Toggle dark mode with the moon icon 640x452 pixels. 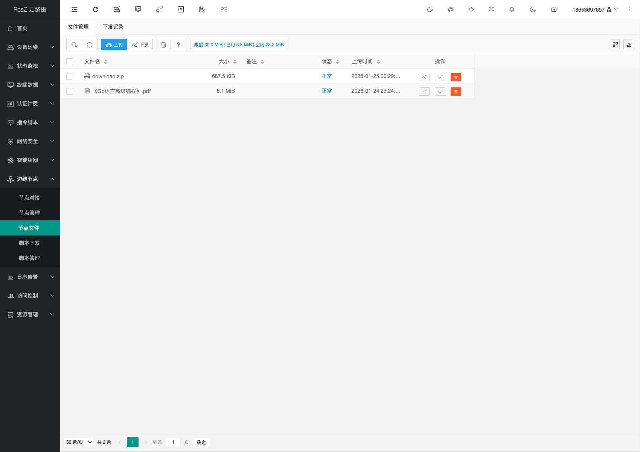[533, 10]
